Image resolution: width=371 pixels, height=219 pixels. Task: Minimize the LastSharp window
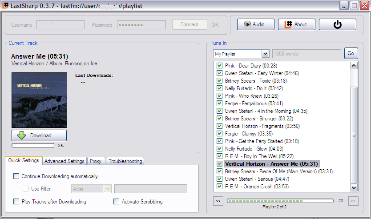[x=343, y=6]
